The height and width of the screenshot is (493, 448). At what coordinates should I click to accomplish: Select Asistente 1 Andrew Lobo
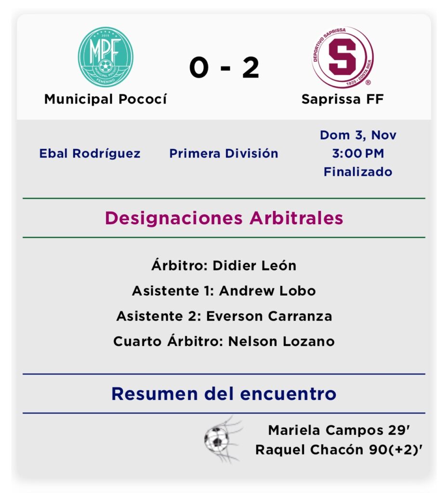[x=224, y=291]
